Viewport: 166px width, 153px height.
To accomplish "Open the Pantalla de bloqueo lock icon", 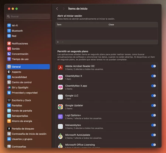I will pos(9,129).
